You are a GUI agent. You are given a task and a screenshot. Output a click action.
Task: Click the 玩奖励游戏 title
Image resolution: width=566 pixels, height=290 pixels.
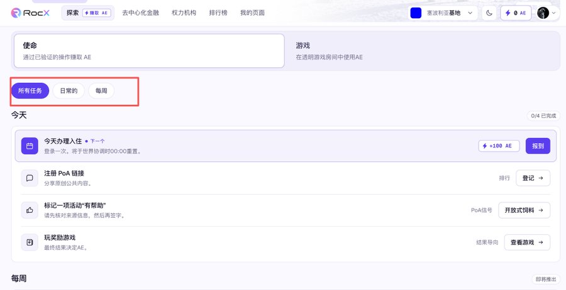point(60,237)
